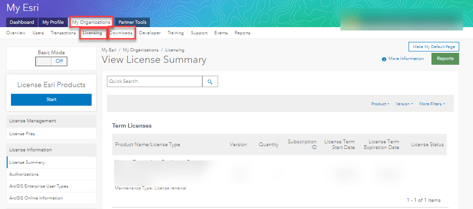This screenshot has width=473, height=209.
Task: Open the More Information link
Action: (x=406, y=59)
